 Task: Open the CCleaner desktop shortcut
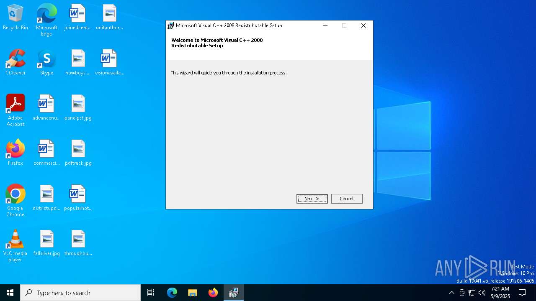pyautogui.click(x=15, y=62)
